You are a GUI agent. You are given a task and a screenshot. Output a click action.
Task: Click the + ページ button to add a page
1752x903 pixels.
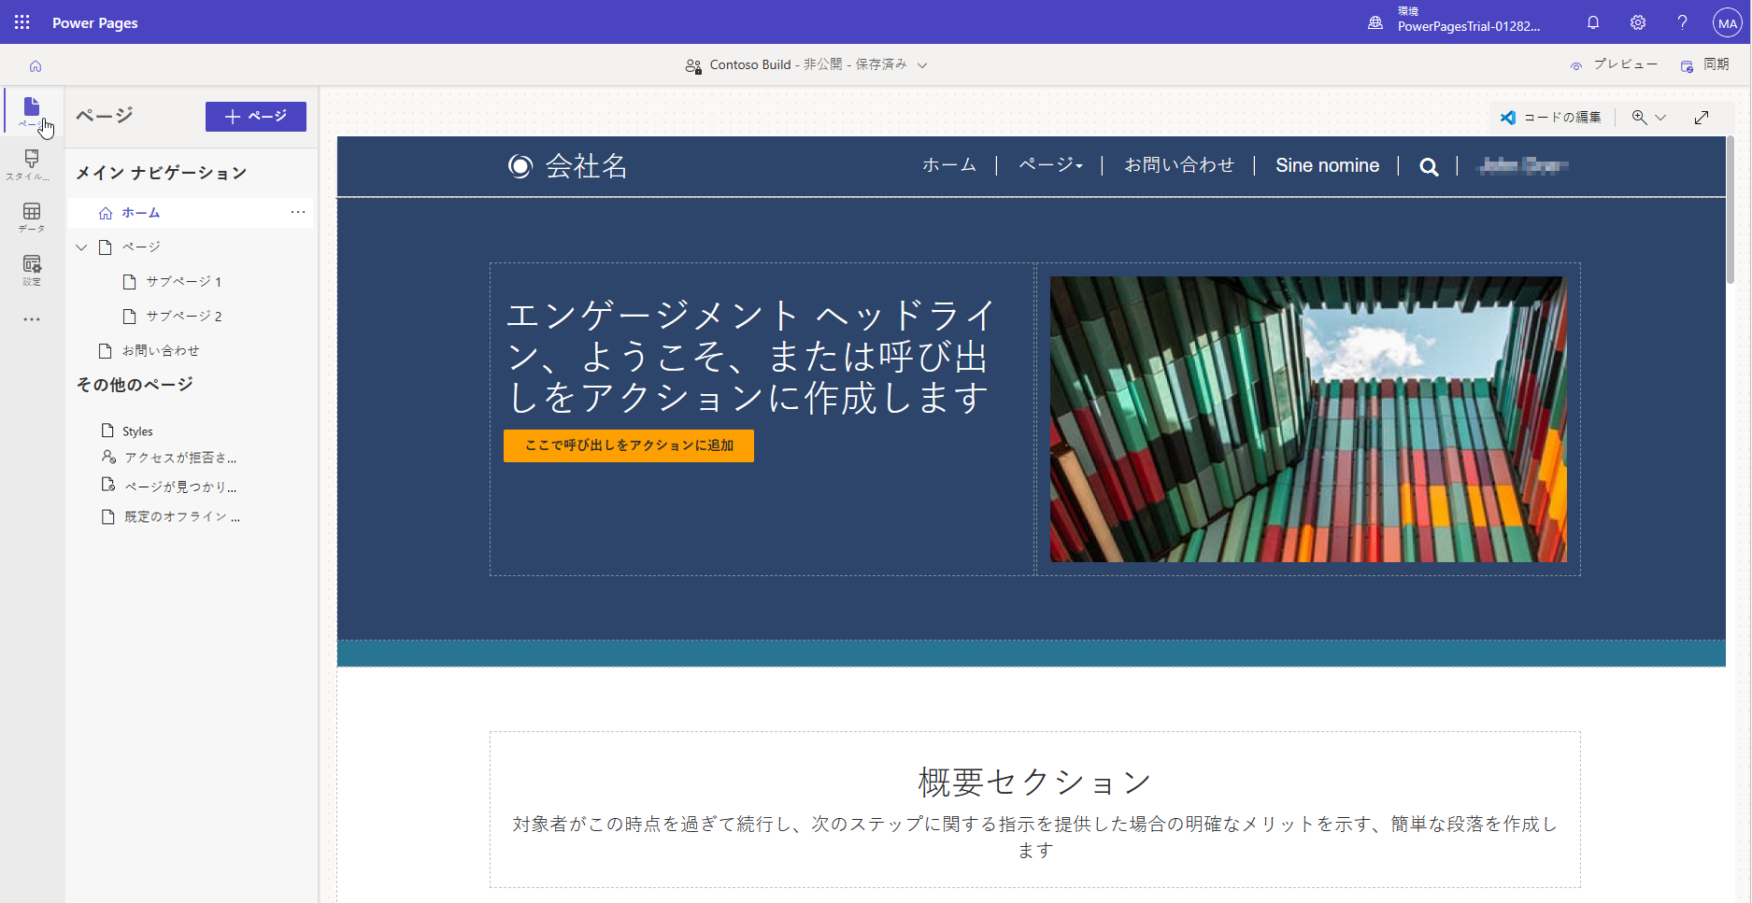tap(256, 116)
